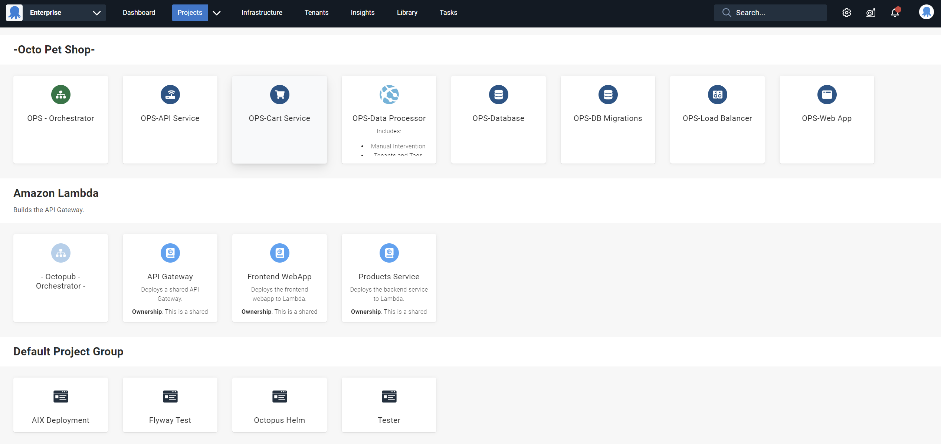This screenshot has width=941, height=444.
Task: Select the OPS-Cart Service shopping cart icon
Action: [x=279, y=94]
